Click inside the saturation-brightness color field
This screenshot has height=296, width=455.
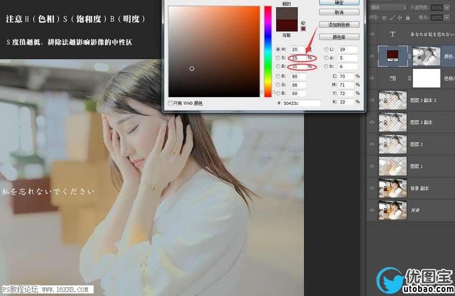click(x=214, y=52)
